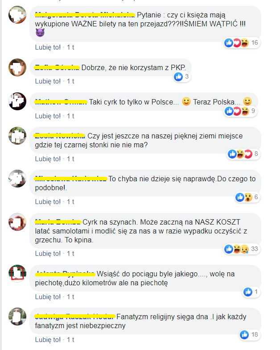Click 'Lubię to!' under the 'WAŻNE bilety' comment
Viewport: 280px width, 350px height.
click(x=48, y=47)
